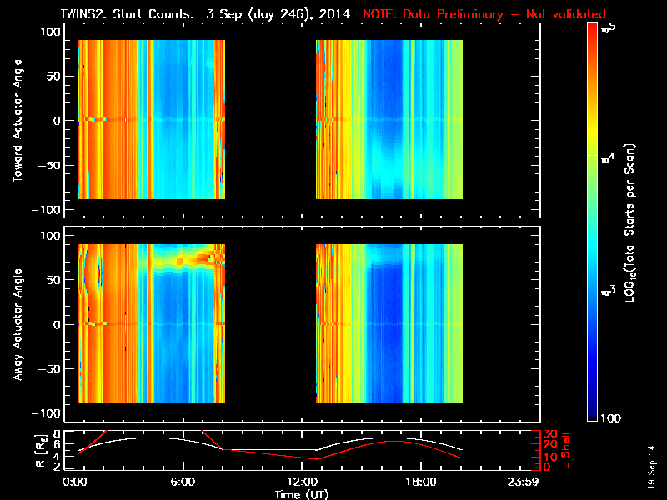Click the 10^5 label on the color bar

click(609, 28)
